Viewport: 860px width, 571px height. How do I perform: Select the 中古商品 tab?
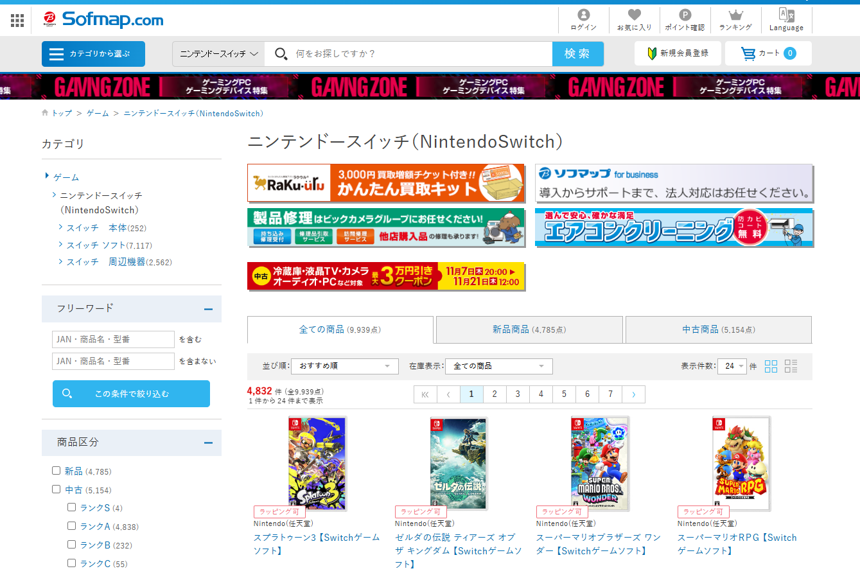pyautogui.click(x=719, y=329)
